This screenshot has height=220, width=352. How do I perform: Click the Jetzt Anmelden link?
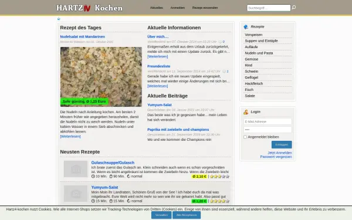[280, 153]
